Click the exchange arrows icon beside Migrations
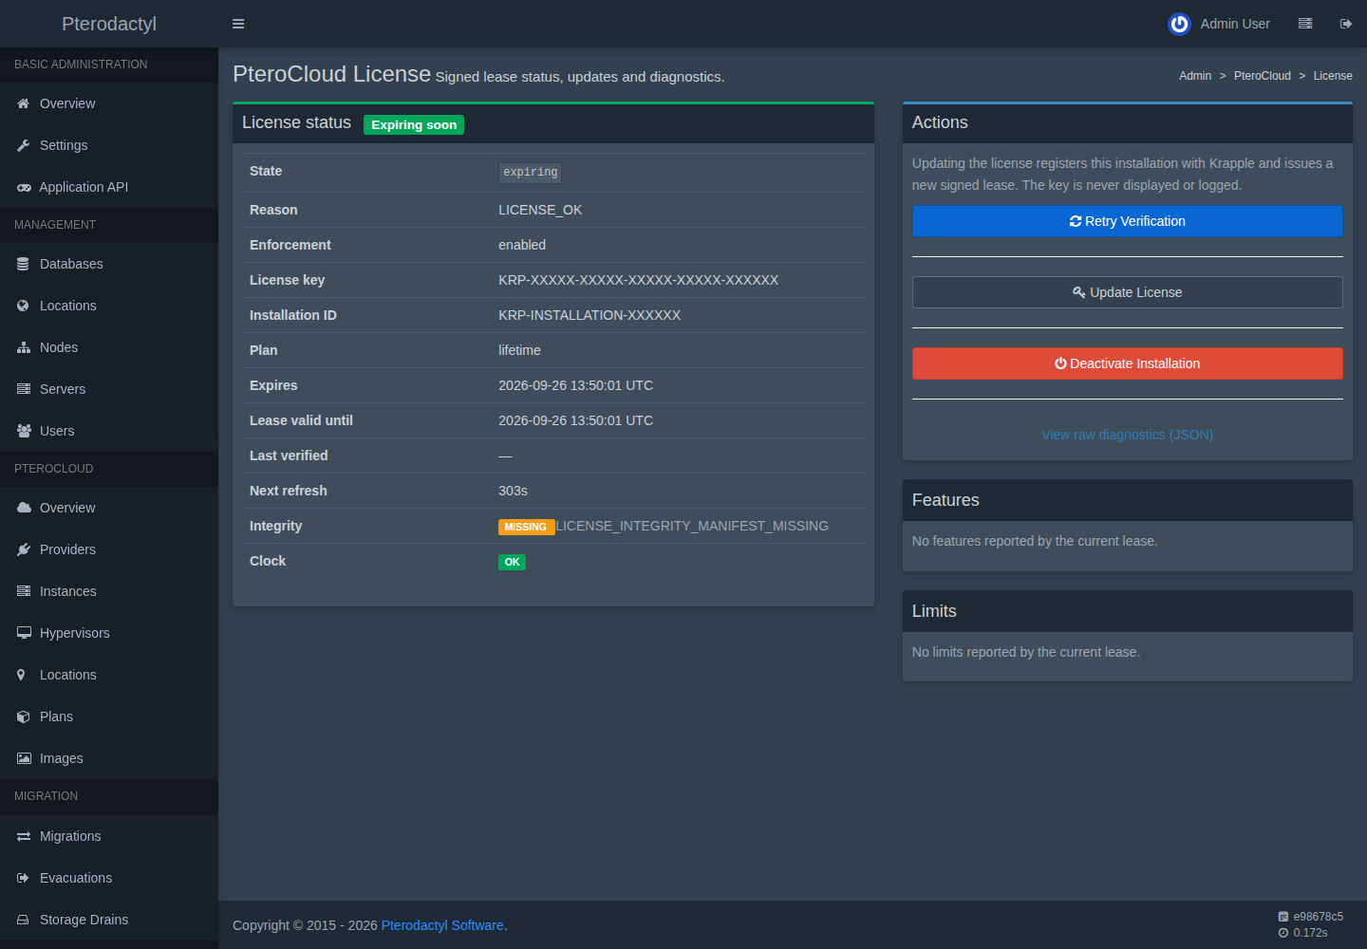 (x=24, y=836)
